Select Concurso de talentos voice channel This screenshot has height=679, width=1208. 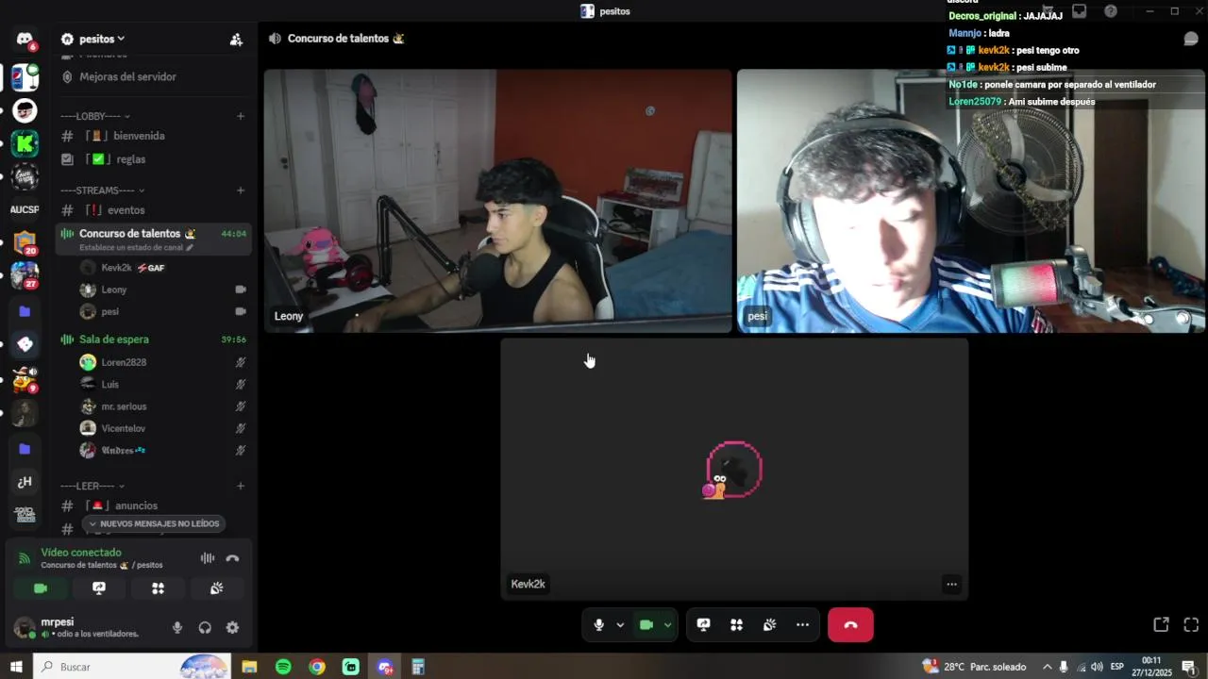pyautogui.click(x=153, y=239)
